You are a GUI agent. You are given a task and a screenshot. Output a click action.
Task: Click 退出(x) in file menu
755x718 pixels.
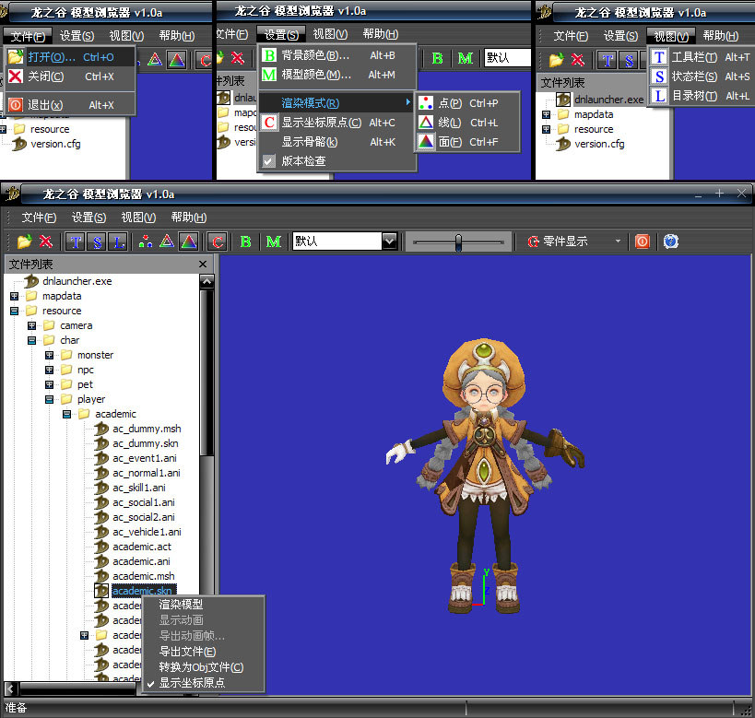tap(70, 105)
